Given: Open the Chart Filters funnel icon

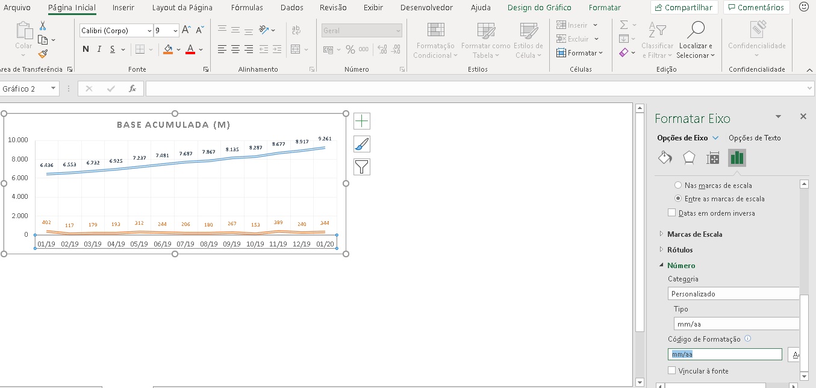Looking at the screenshot, I should point(362,167).
